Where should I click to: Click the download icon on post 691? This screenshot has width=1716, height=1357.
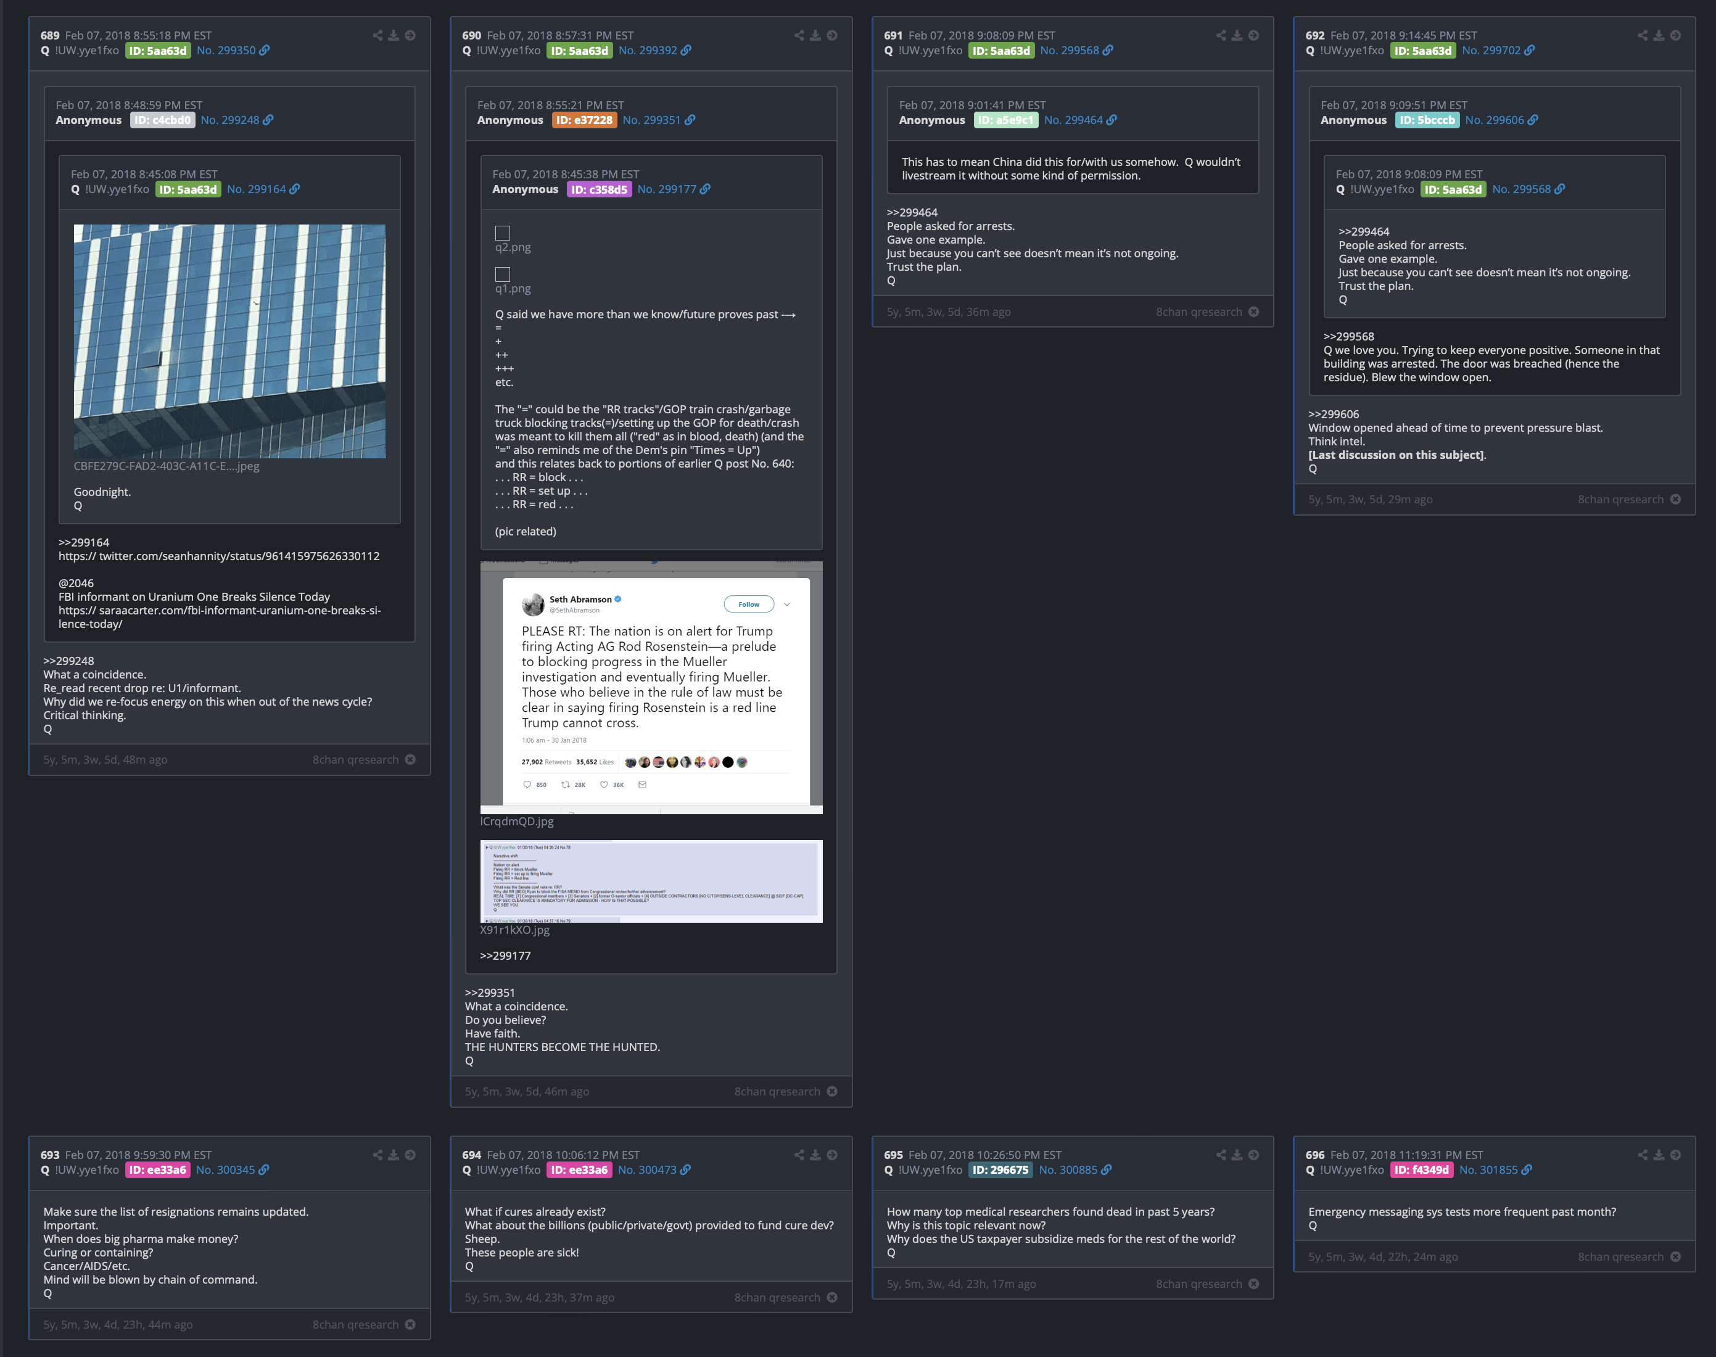pyautogui.click(x=1237, y=35)
